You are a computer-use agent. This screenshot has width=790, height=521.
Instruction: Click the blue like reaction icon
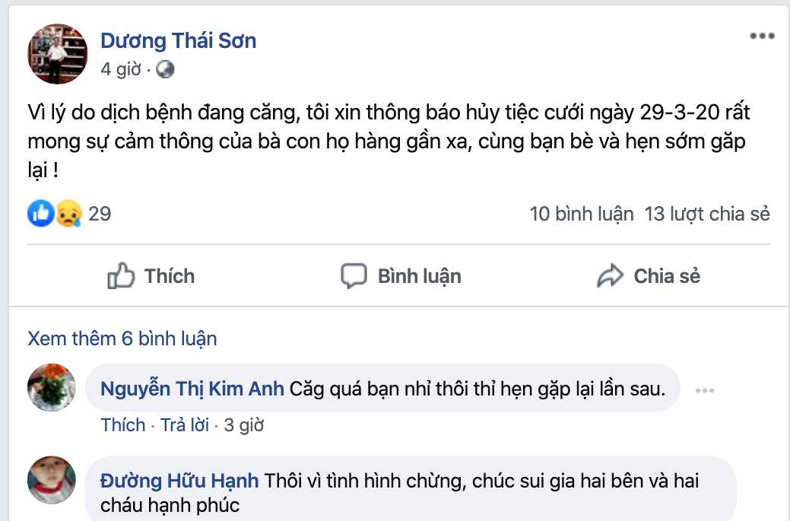[x=40, y=214]
